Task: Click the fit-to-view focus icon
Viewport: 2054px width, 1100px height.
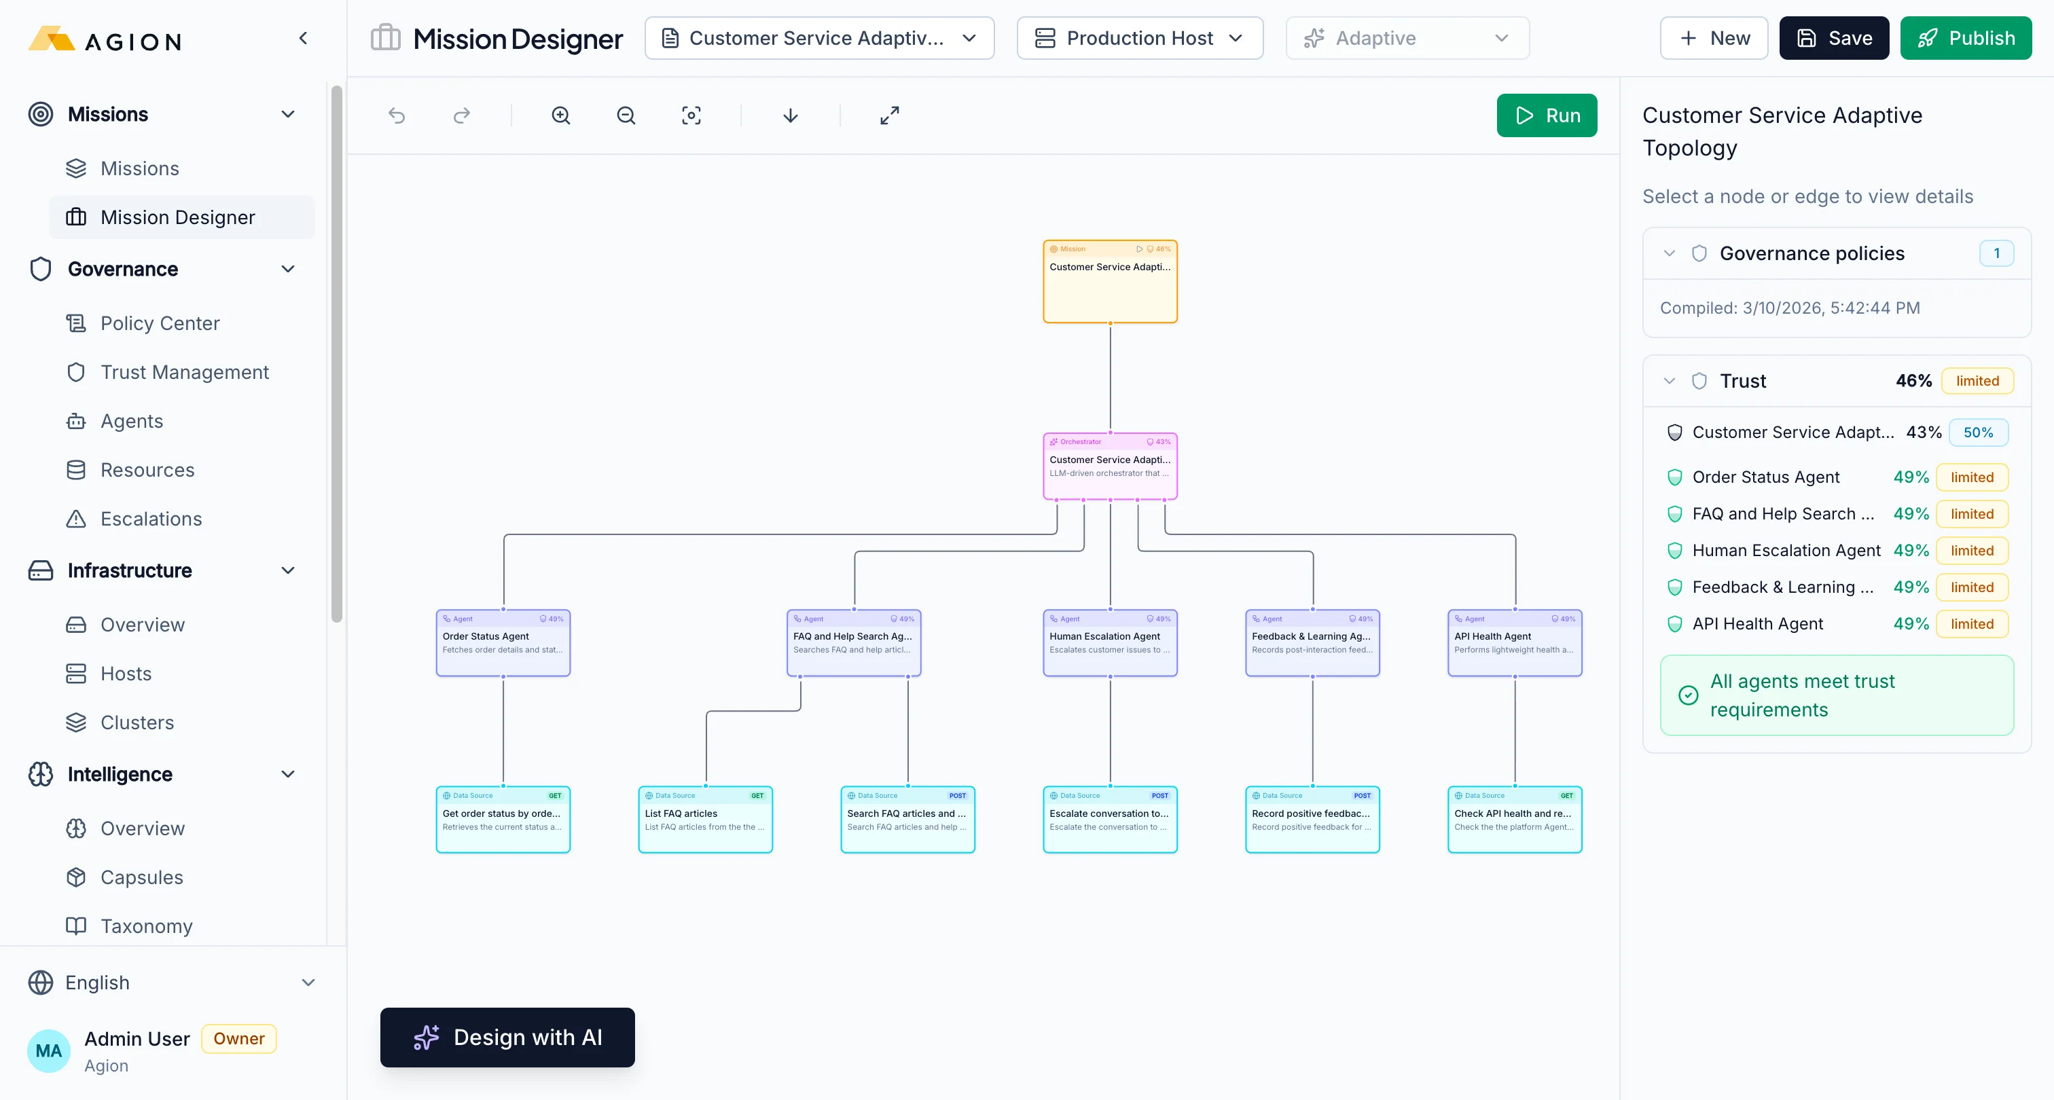Action: pos(691,115)
